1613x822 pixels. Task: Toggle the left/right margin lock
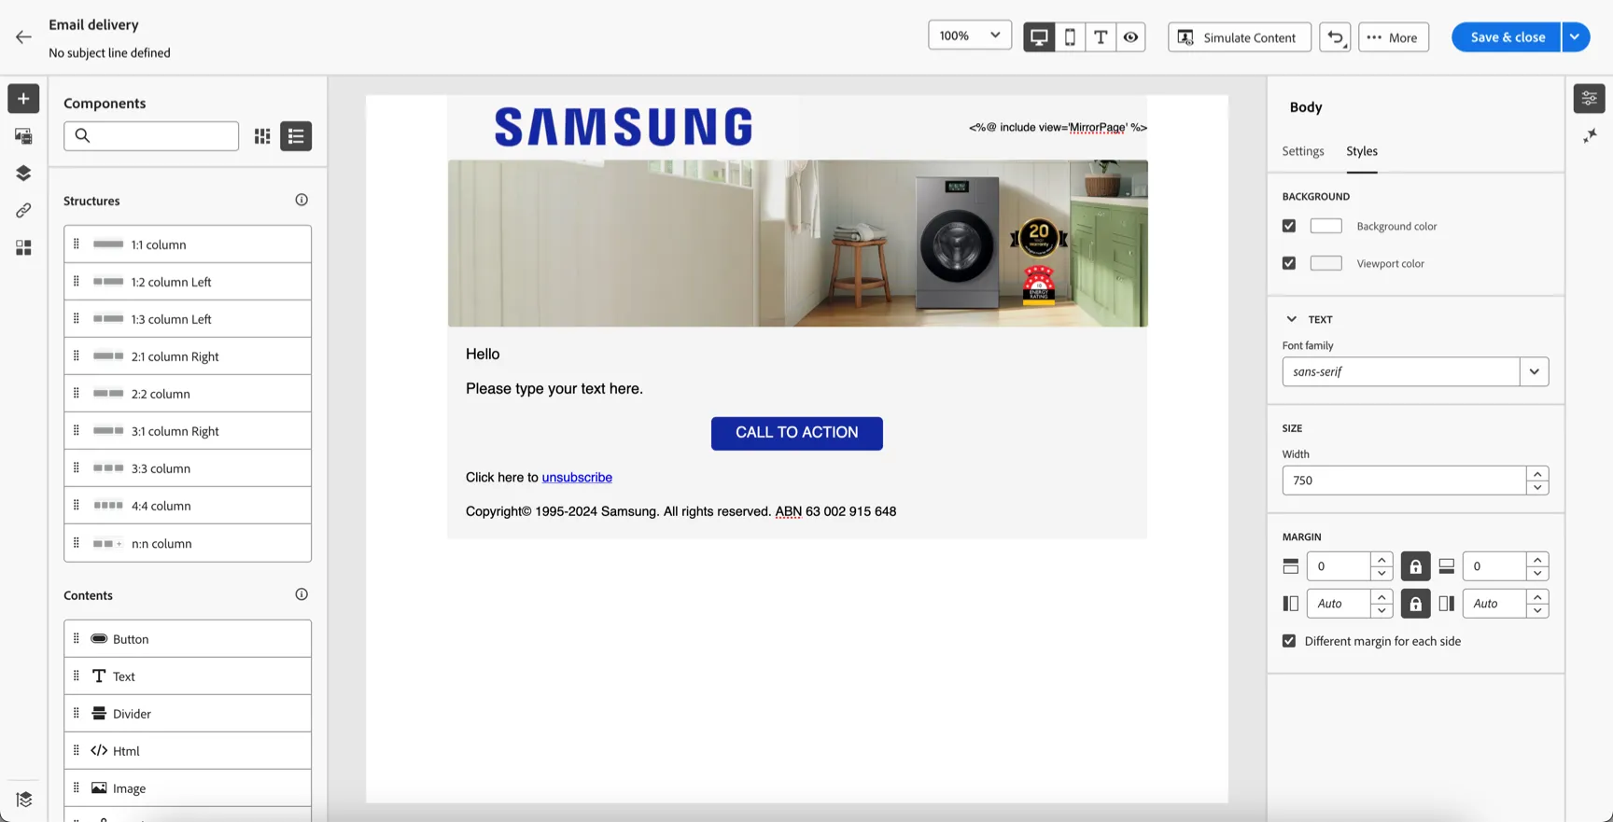pos(1415,604)
